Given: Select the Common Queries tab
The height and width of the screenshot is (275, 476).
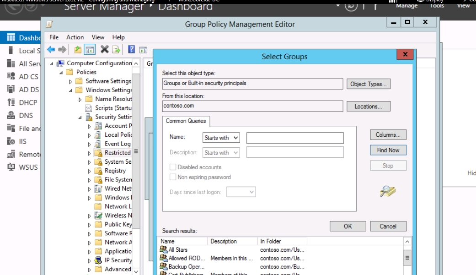Looking at the screenshot, I should pyautogui.click(x=186, y=121).
